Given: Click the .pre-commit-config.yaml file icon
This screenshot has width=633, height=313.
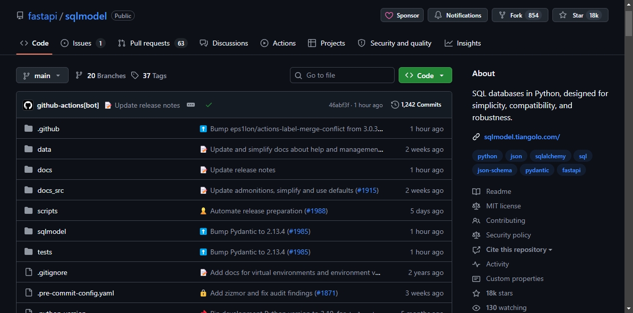Looking at the screenshot, I should (x=29, y=293).
